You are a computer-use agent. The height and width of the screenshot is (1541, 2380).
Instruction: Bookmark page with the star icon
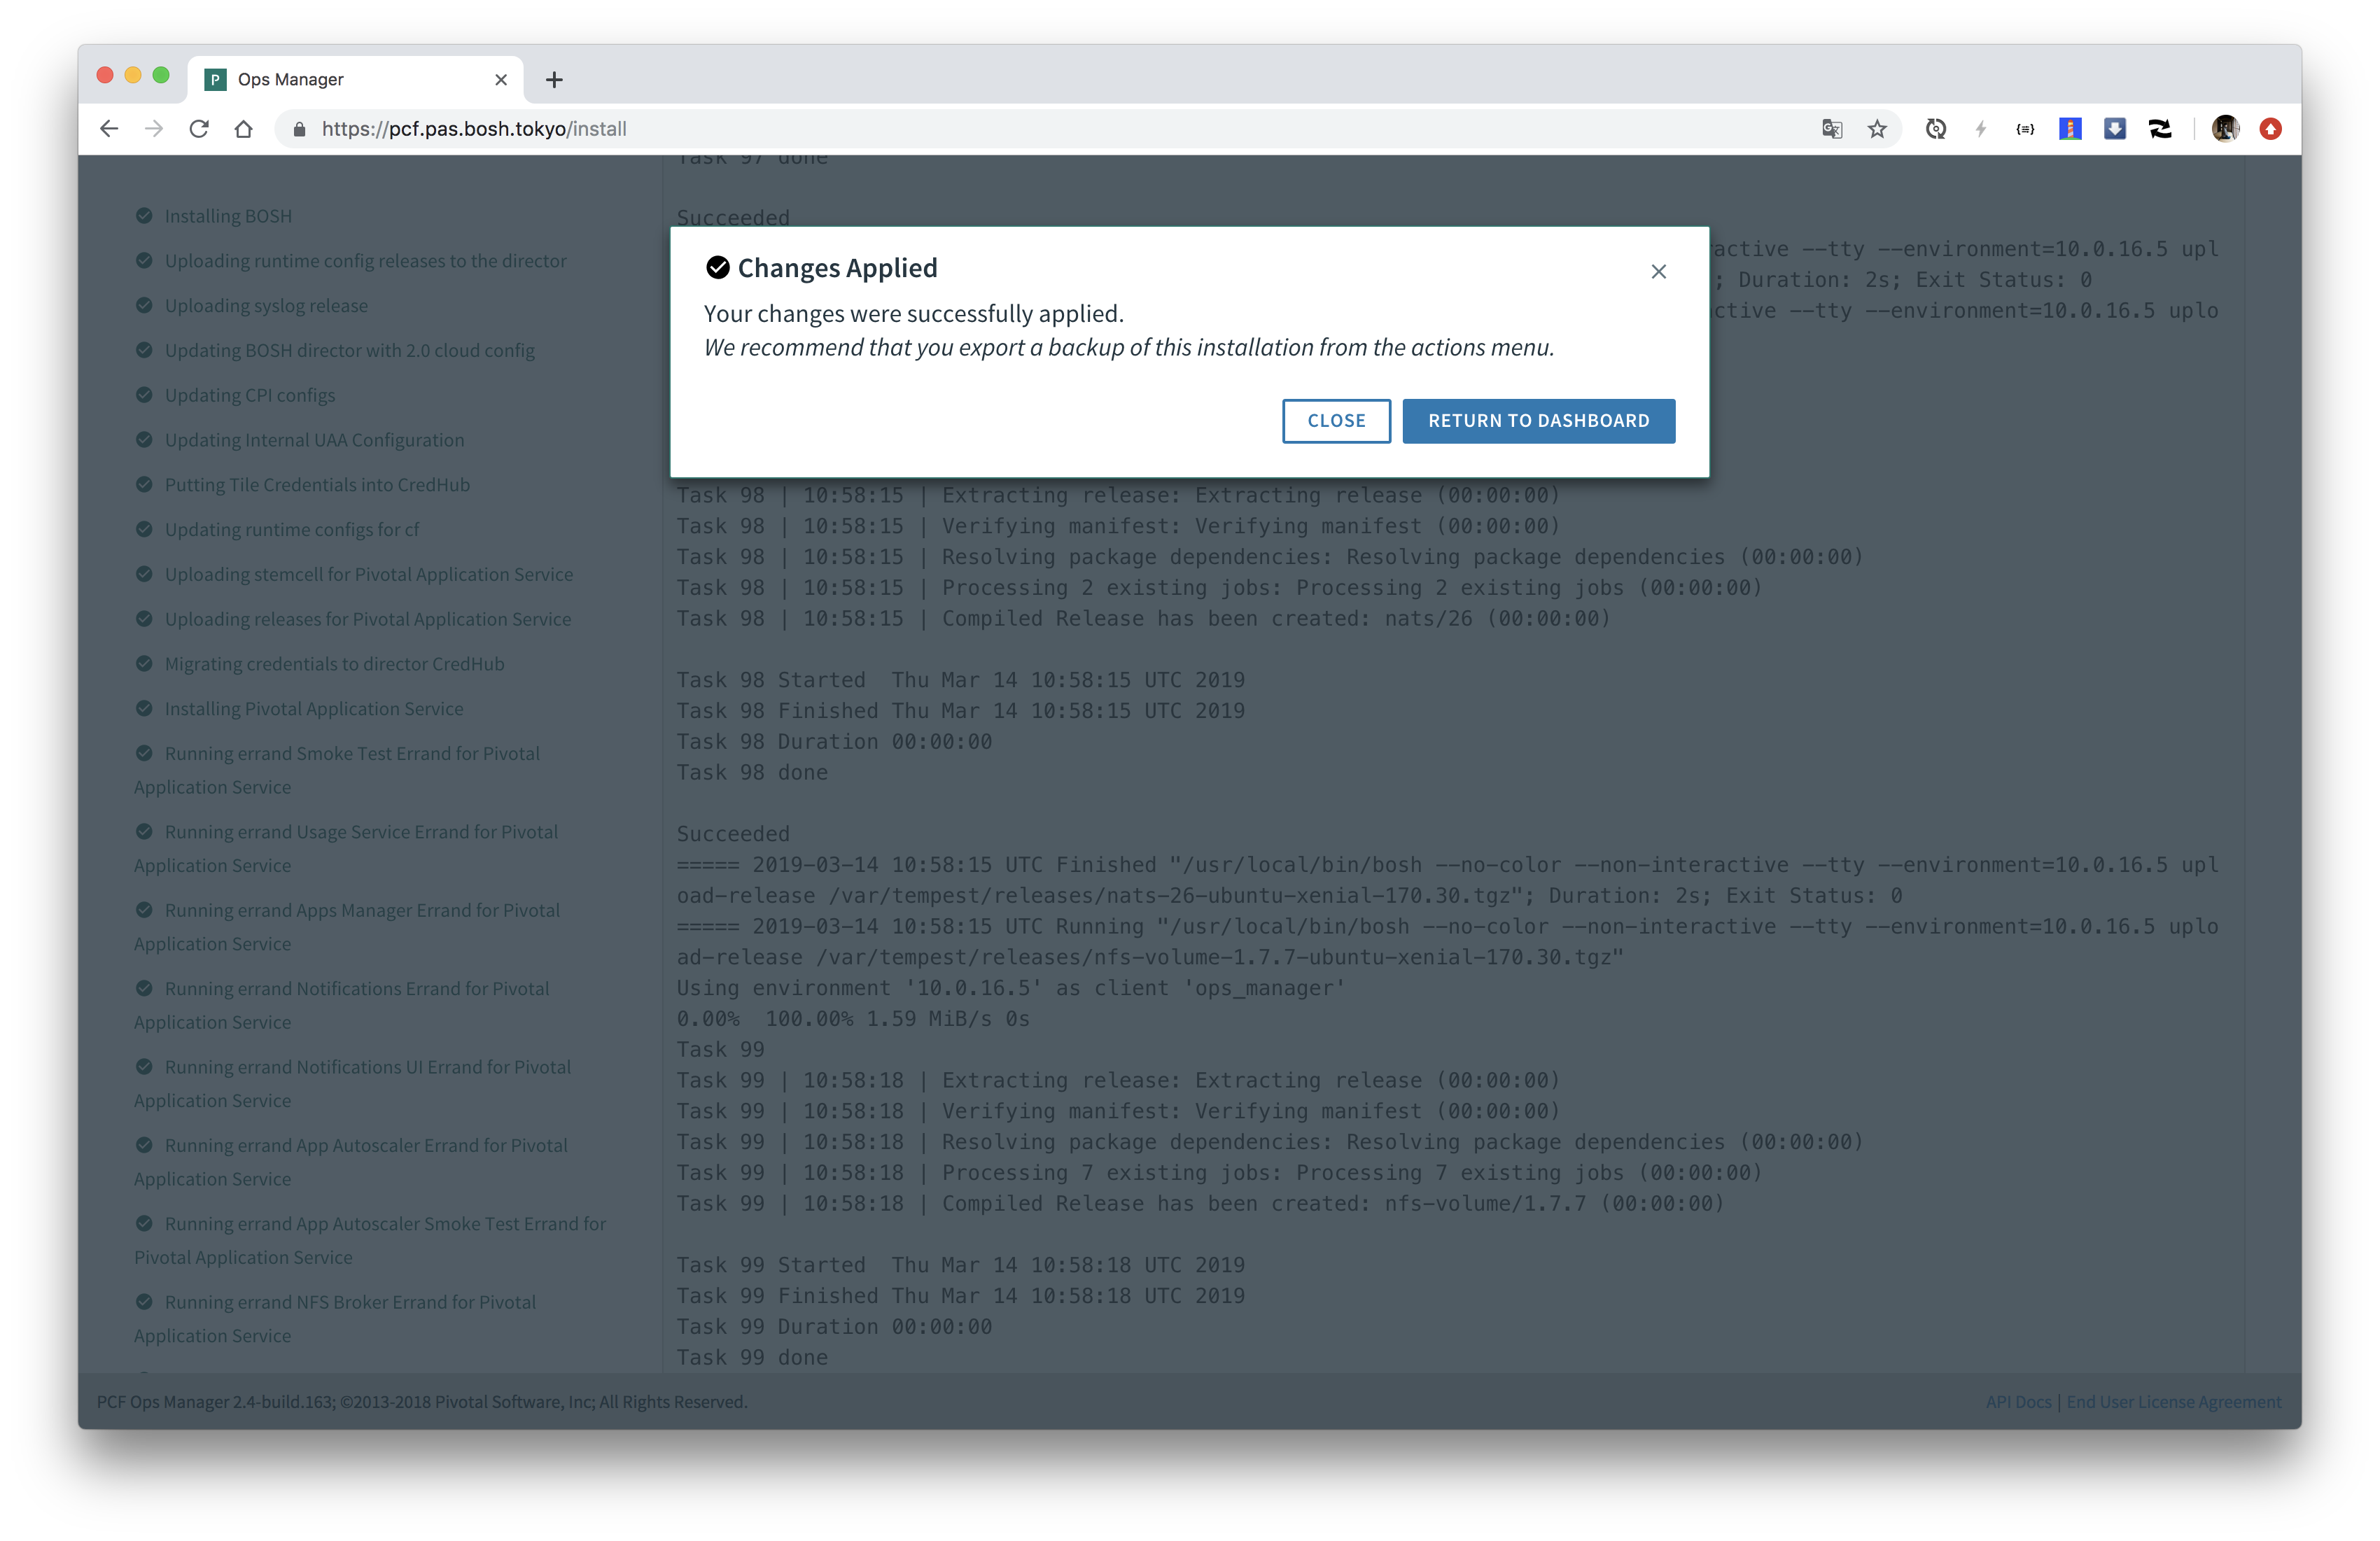click(1877, 129)
